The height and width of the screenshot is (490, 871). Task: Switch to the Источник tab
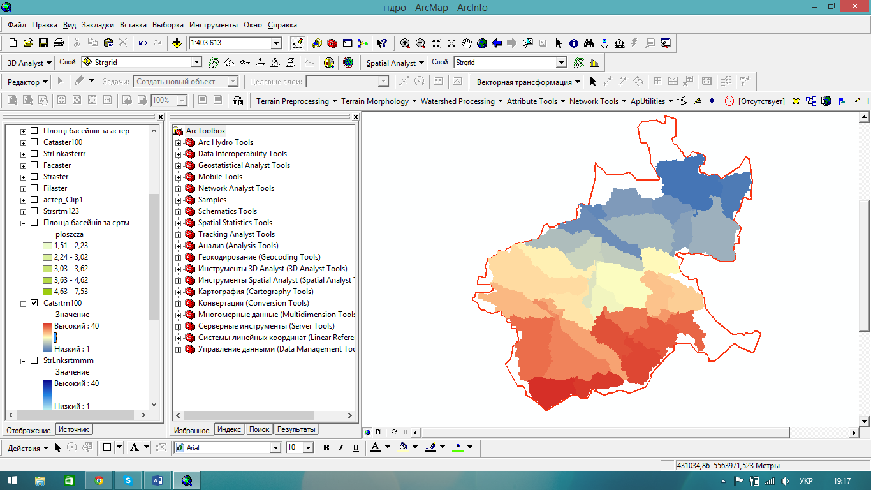(74, 429)
